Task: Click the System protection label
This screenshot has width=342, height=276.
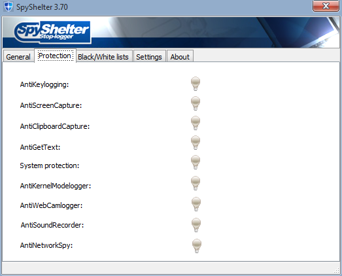Action: coord(50,165)
